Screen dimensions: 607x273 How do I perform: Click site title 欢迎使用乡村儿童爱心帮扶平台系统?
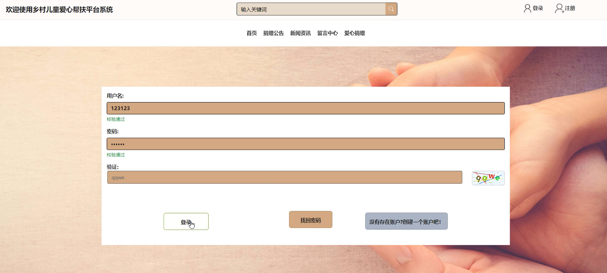(59, 10)
